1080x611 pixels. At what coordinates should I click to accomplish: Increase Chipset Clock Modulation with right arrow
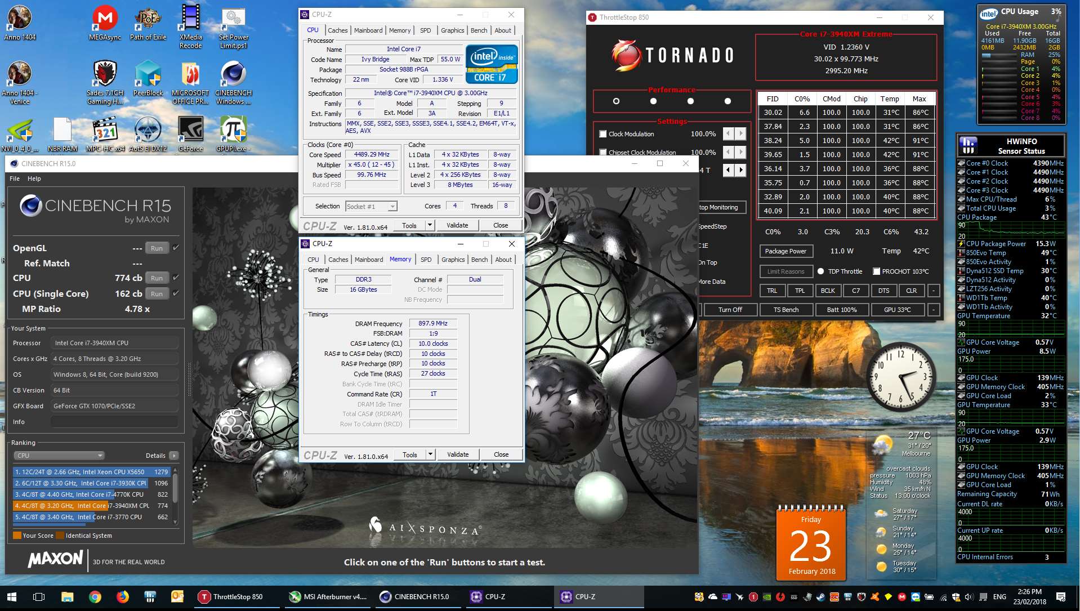tap(741, 152)
